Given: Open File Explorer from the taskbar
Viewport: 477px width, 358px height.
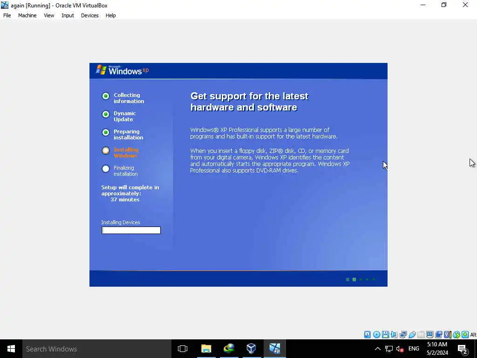Looking at the screenshot, I should click(206, 349).
